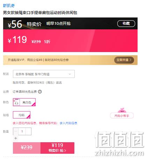Click the pink 尺码小帮手 mascot icon
Viewport: 147px width, 159px height.
coord(122,110)
